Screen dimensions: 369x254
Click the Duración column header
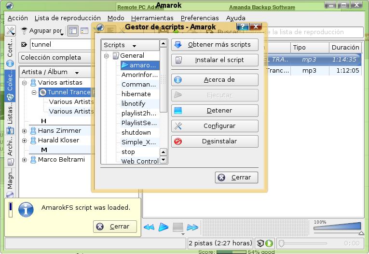tap(345, 48)
